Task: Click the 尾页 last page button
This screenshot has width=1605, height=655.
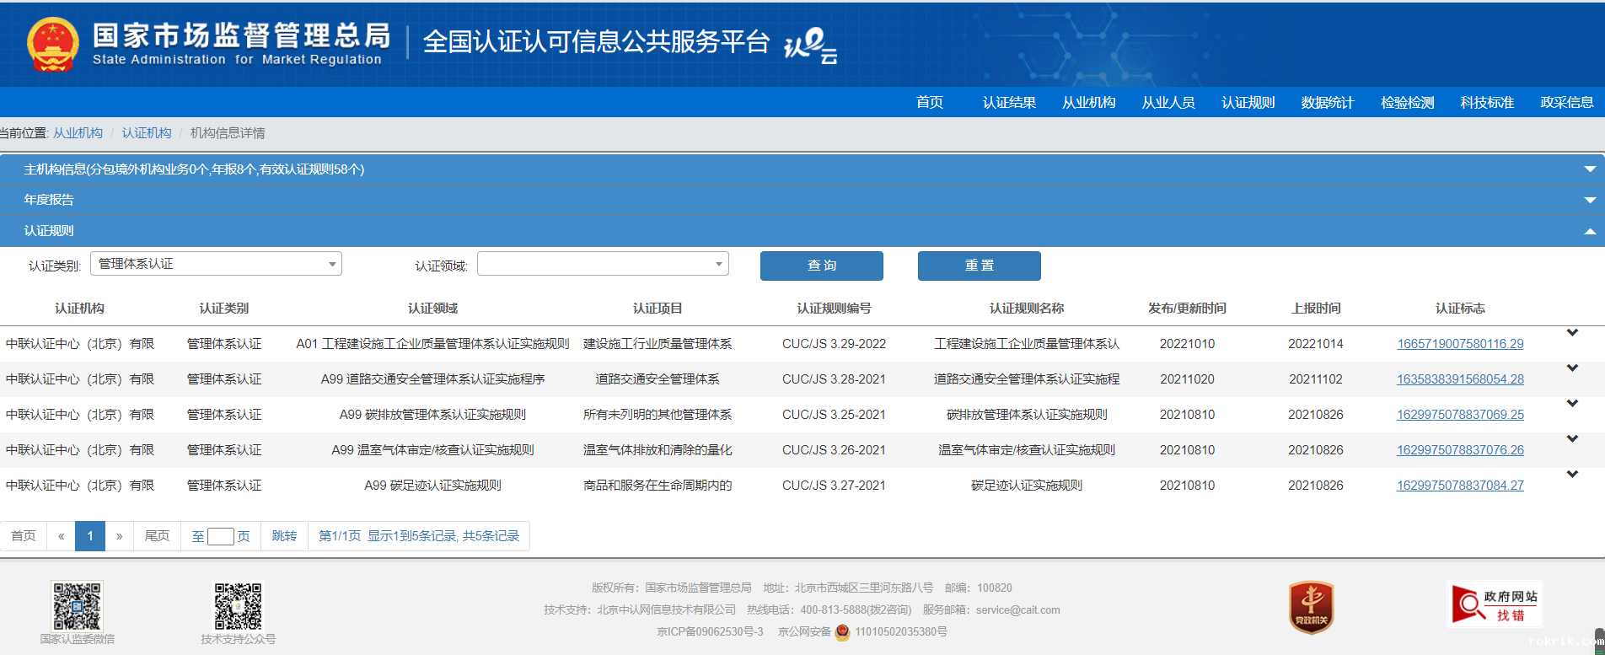Action: click(x=157, y=536)
